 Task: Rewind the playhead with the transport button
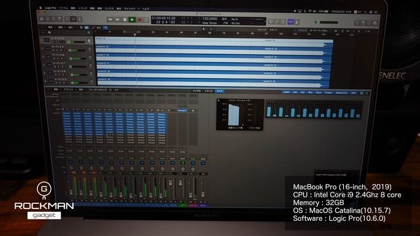tap(110, 20)
